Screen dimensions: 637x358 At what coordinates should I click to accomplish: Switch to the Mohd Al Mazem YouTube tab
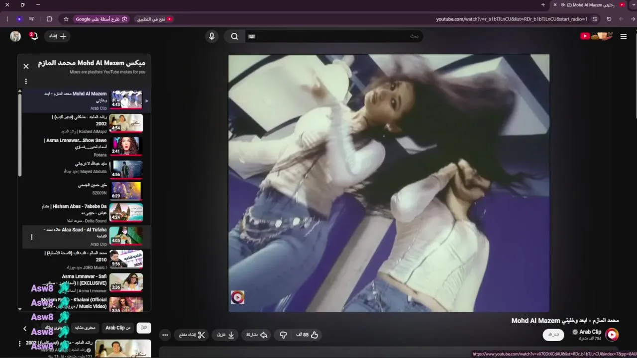tap(590, 5)
